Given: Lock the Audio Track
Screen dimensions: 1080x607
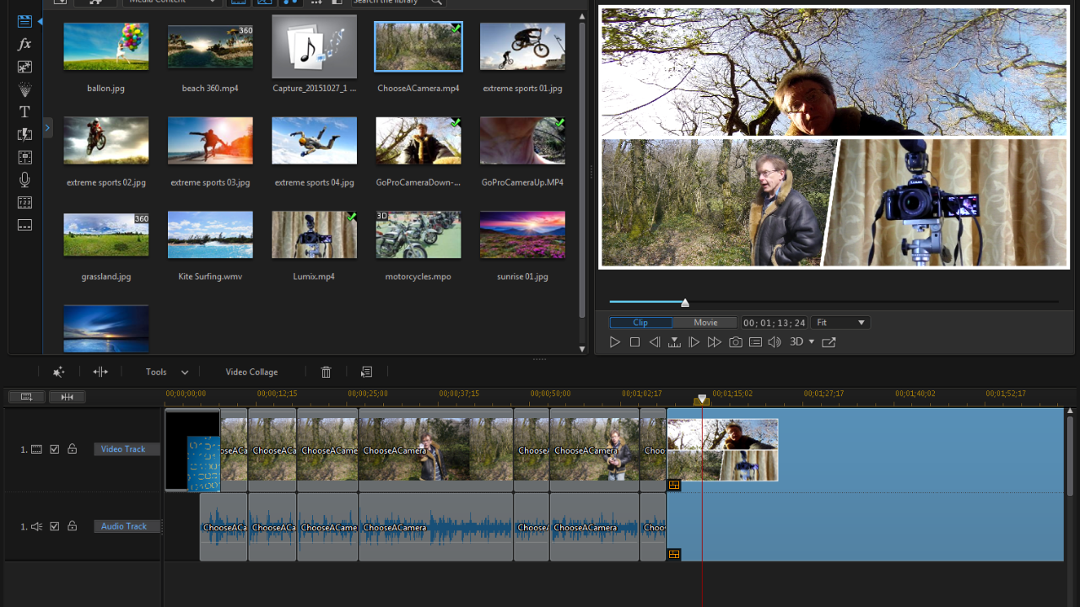Looking at the screenshot, I should (72, 526).
